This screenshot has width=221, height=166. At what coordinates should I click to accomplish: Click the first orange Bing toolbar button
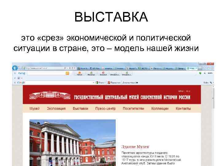79,73
